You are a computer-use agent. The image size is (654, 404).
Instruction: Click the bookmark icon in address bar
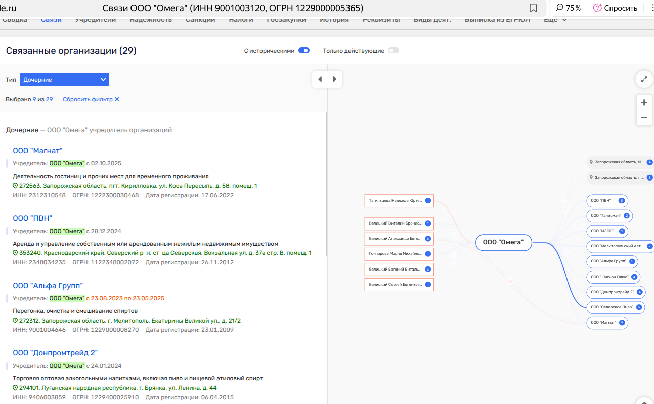click(x=533, y=8)
